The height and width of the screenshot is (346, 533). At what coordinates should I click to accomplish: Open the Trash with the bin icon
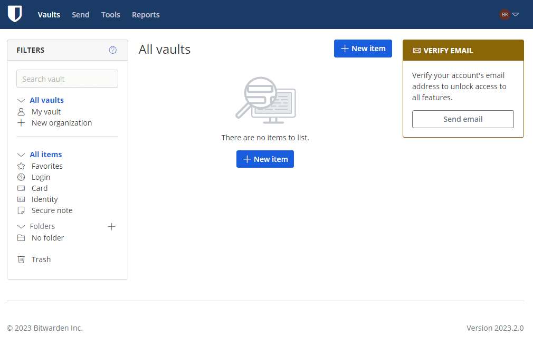pyautogui.click(x=21, y=259)
